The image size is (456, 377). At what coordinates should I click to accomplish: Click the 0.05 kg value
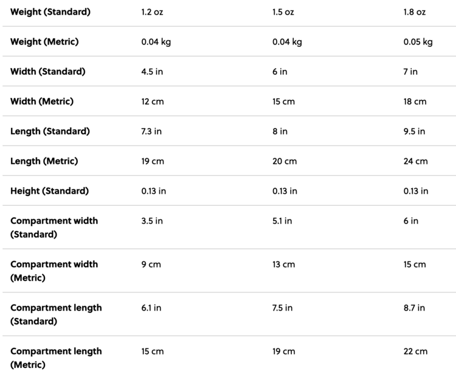point(418,42)
